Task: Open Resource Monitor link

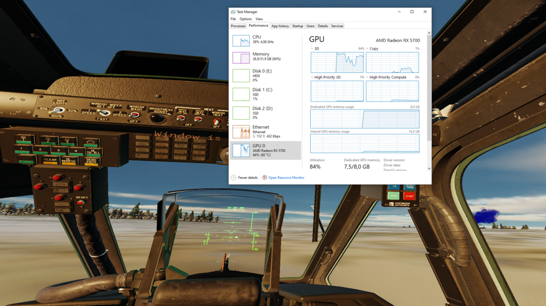Action: (286, 178)
